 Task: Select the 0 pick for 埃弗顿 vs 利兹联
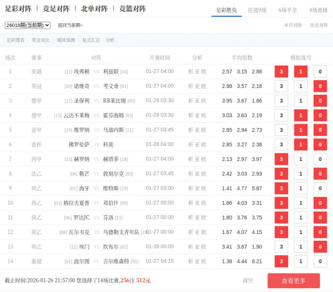[x=320, y=72]
